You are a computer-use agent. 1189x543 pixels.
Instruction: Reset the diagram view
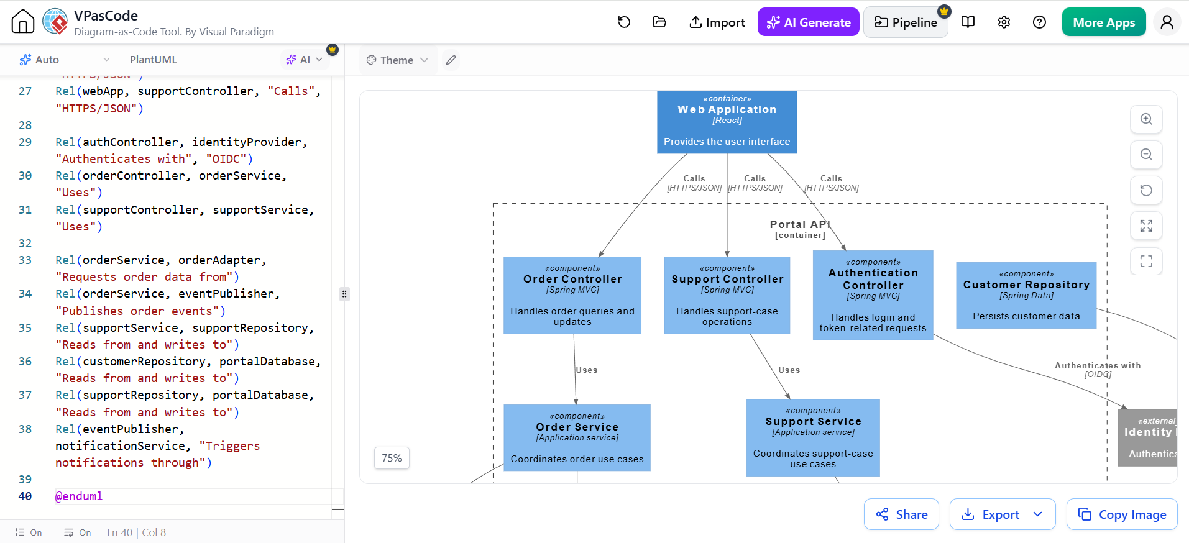point(1146,190)
